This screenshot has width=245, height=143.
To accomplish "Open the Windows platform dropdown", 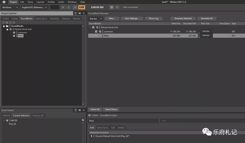I will [x=10, y=7].
